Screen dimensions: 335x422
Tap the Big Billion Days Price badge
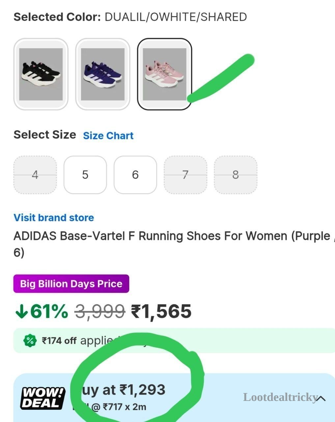point(71,284)
